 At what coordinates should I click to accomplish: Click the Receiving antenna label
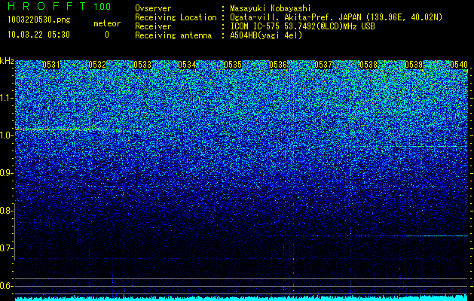(173, 35)
